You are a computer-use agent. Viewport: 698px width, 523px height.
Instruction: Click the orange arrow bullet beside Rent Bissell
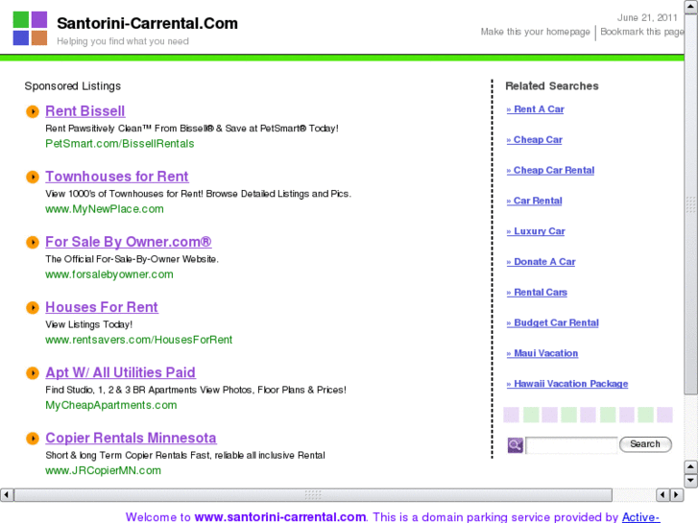[x=33, y=111]
